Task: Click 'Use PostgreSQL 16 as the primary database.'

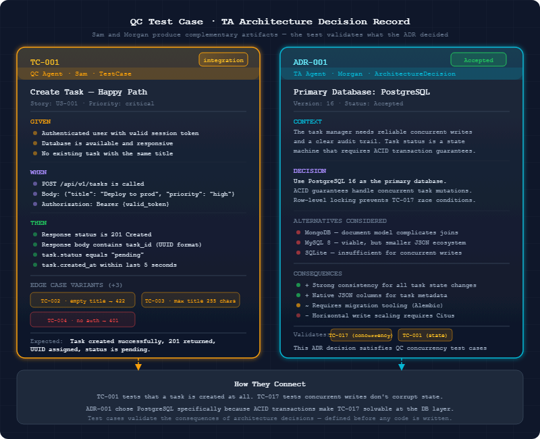Action: (x=370, y=181)
